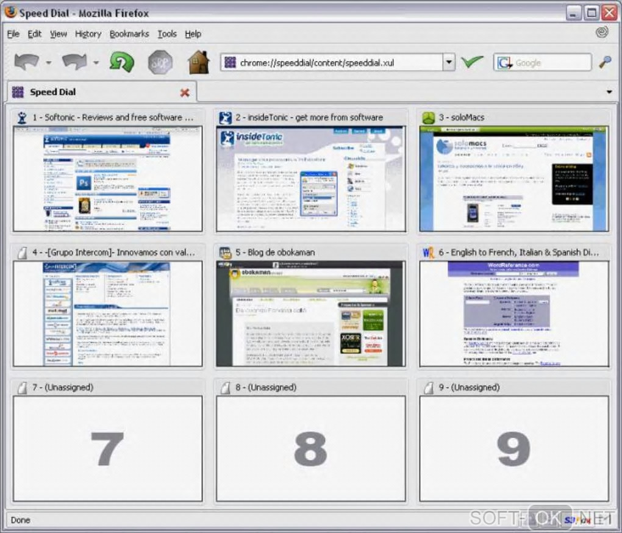
Task: Click title "2 - insideTonic - get more from software"
Action: 309,118
